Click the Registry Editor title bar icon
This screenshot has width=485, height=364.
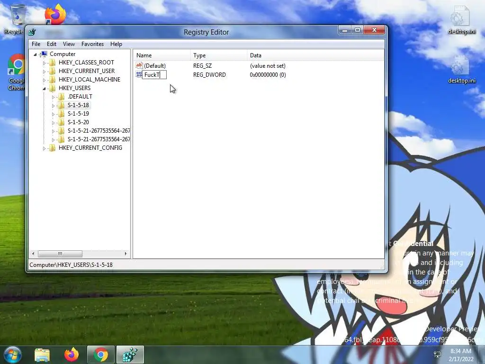click(32, 32)
